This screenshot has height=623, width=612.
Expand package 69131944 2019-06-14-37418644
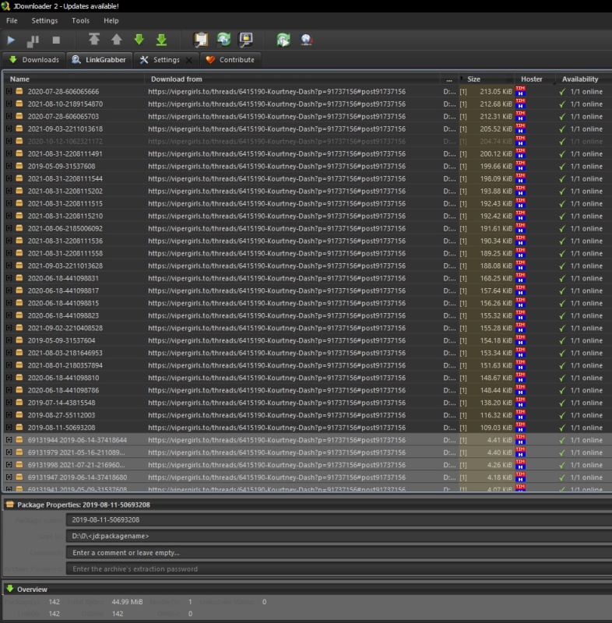9,440
